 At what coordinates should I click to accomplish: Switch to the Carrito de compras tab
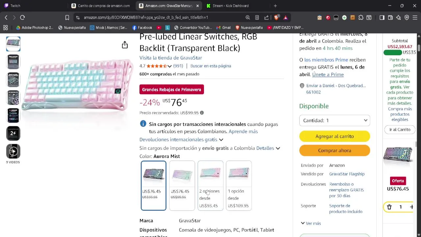101,6
